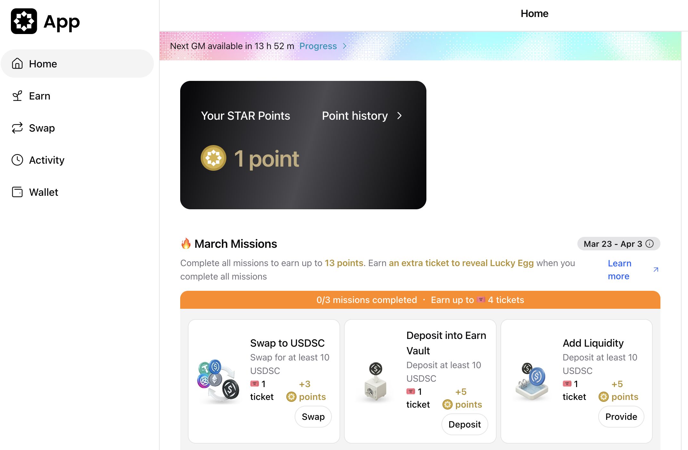The image size is (688, 450).
Task: Go to the Activity menu item
Action: [46, 160]
